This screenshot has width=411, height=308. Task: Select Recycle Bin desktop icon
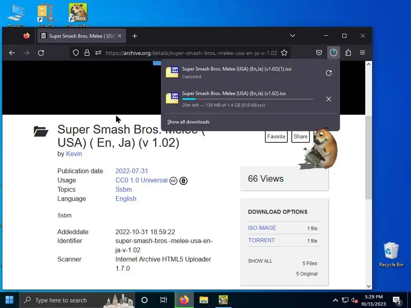pyautogui.click(x=391, y=255)
